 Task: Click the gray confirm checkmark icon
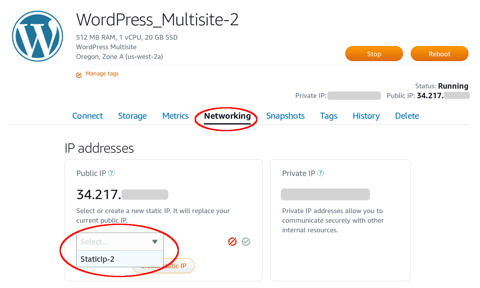tap(246, 242)
